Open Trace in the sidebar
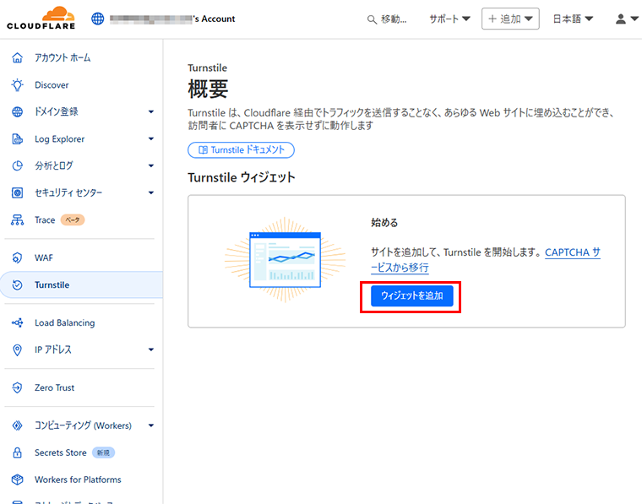 45,219
